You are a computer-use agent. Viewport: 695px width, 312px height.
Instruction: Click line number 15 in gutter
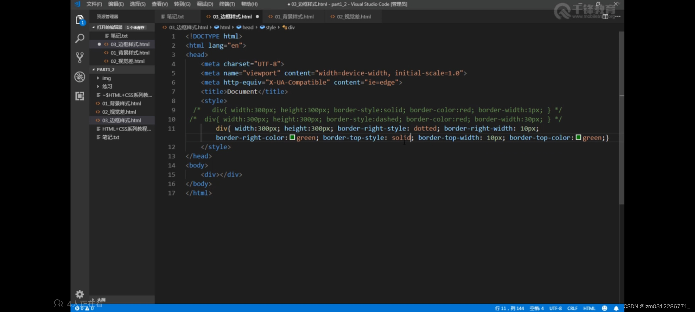[x=171, y=174]
